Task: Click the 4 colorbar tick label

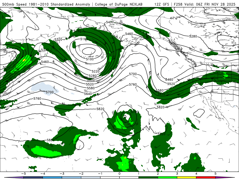Action: (196, 174)
